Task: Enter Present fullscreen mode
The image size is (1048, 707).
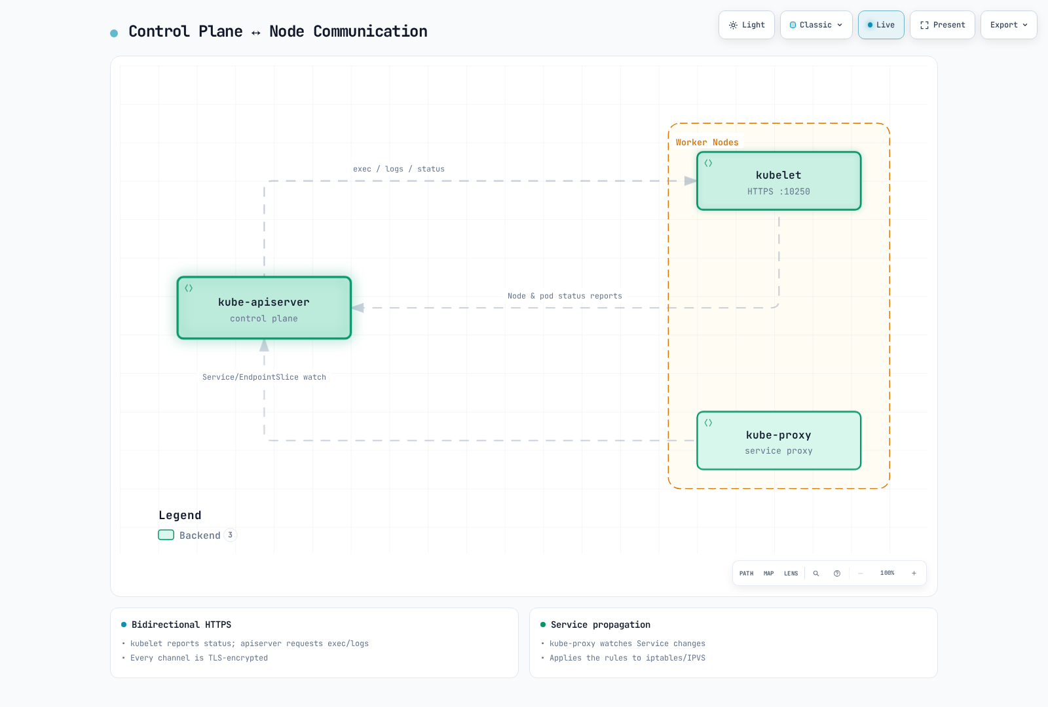Action: (943, 25)
